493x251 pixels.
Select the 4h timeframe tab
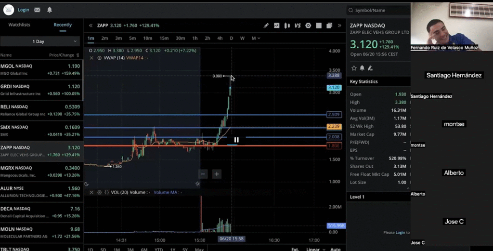click(x=220, y=38)
